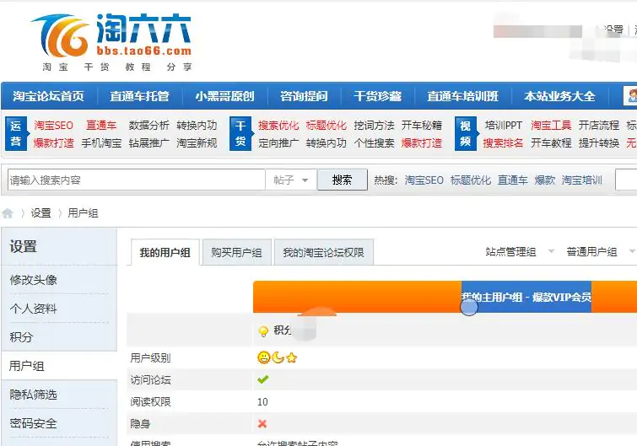
Task: Click the 用户级别 row label
Action: pyautogui.click(x=150, y=358)
